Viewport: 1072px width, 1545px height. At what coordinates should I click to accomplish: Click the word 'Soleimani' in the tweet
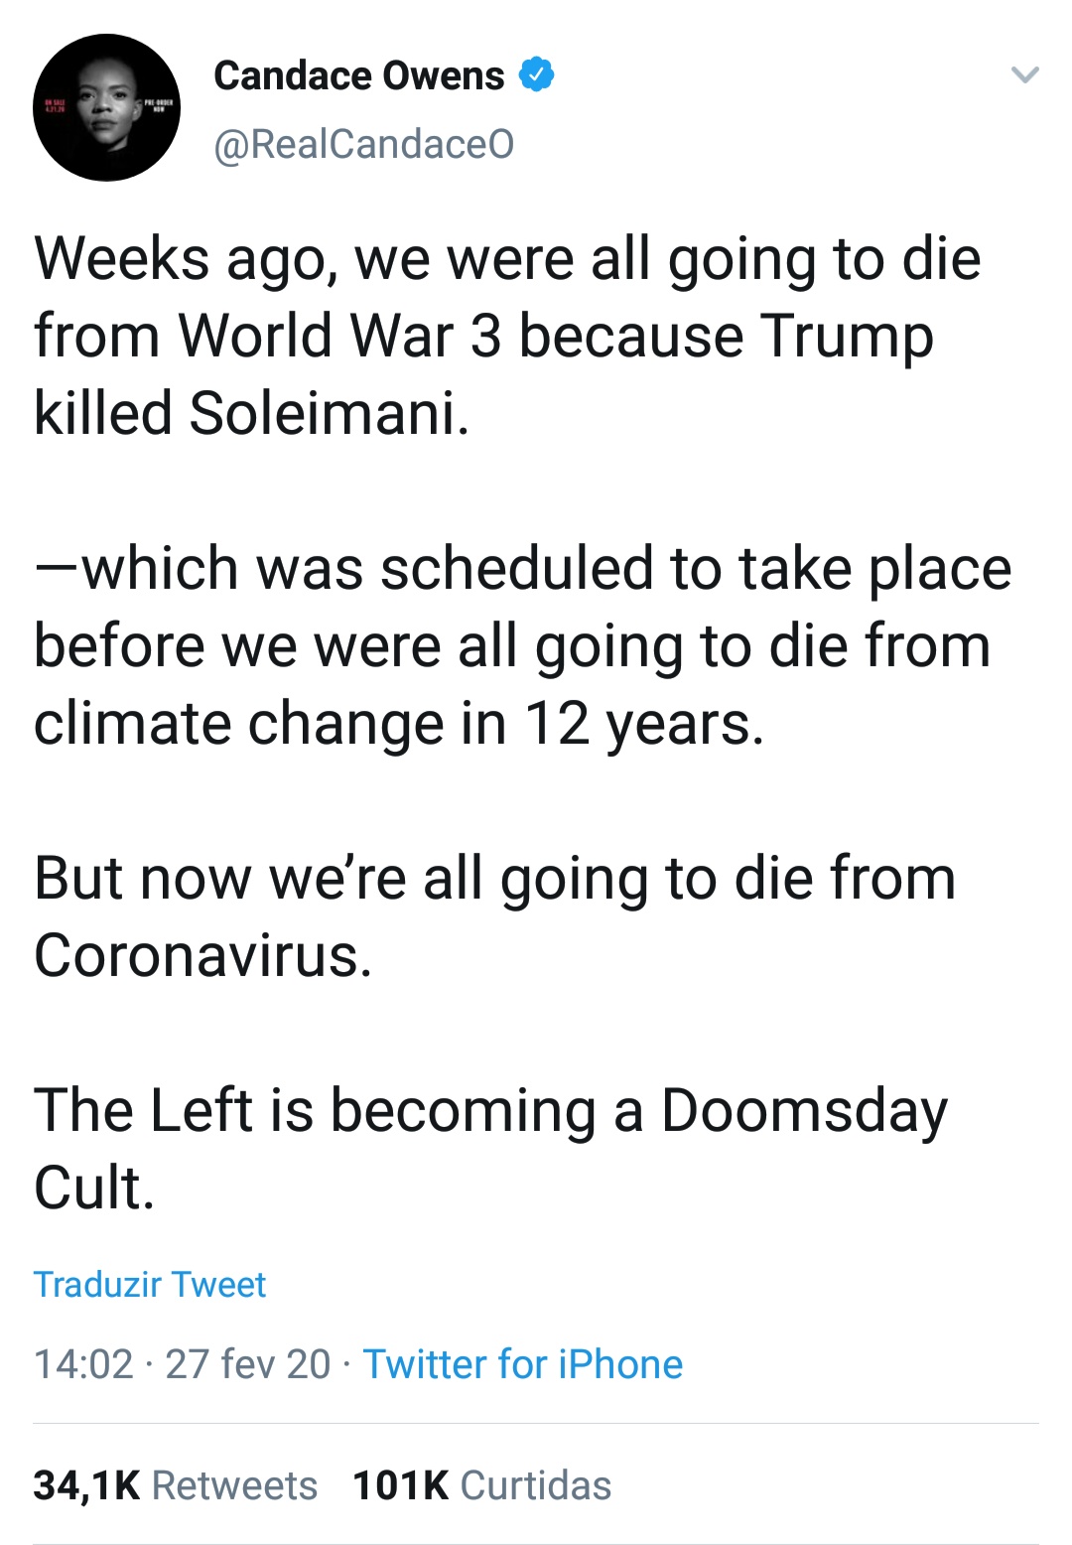coord(325,412)
